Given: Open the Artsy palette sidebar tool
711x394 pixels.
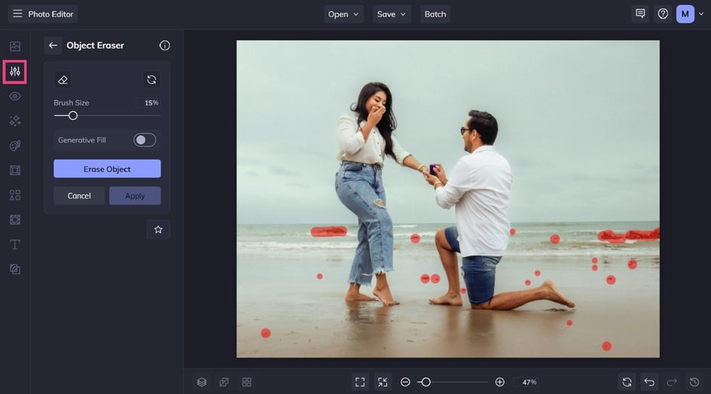Looking at the screenshot, I should click(15, 145).
